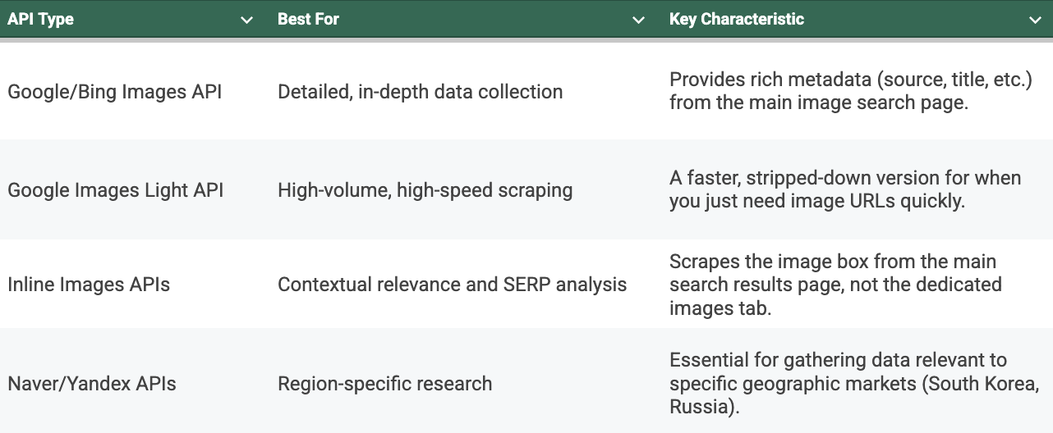Select the Inline Images APIs cell
Viewport: 1053px width, 433px height.
(89, 285)
